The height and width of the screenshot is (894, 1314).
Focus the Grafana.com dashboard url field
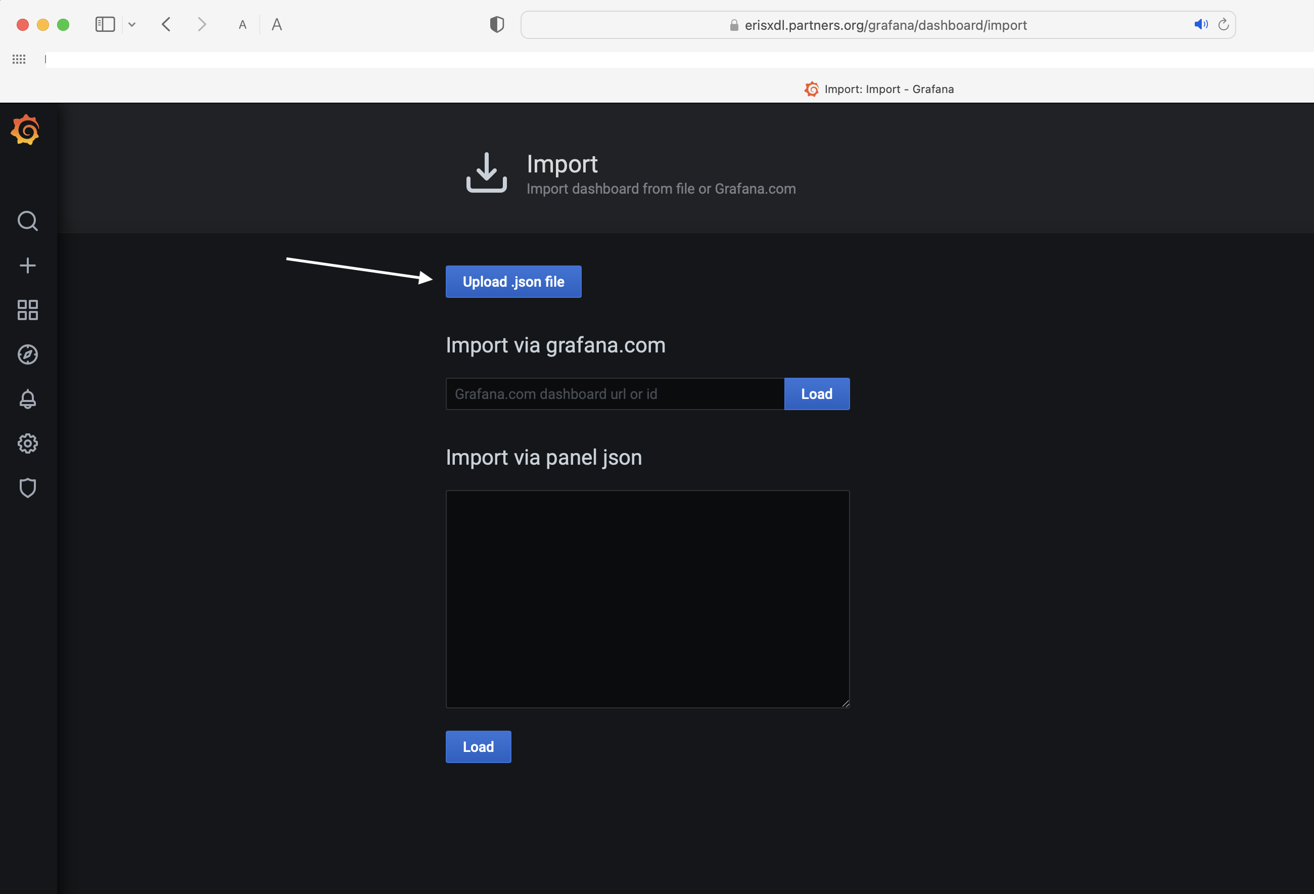[x=615, y=394]
